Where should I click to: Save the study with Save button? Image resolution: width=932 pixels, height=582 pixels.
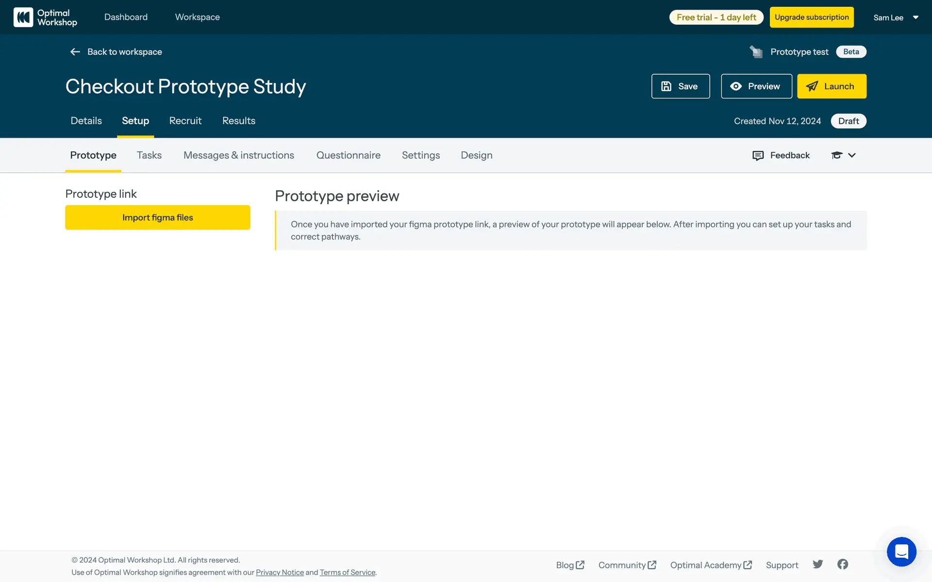pyautogui.click(x=680, y=86)
